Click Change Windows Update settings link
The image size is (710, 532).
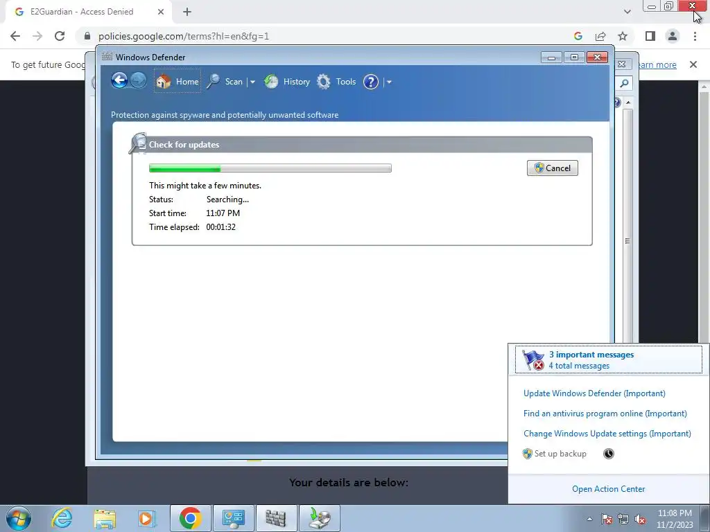[607, 434]
